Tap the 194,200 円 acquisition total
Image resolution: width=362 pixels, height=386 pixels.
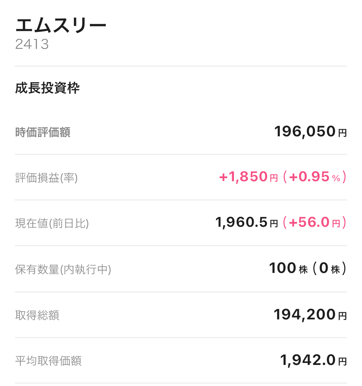(310, 314)
